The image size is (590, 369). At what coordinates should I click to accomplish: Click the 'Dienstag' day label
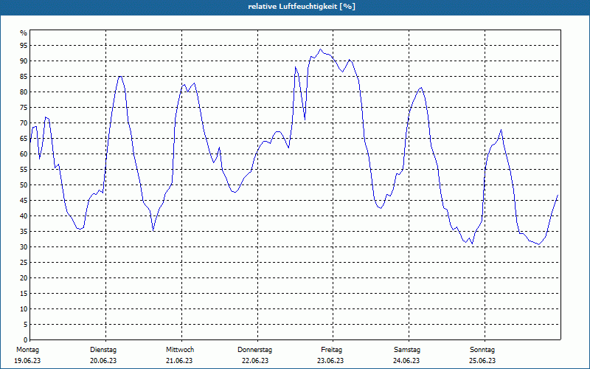103,350
